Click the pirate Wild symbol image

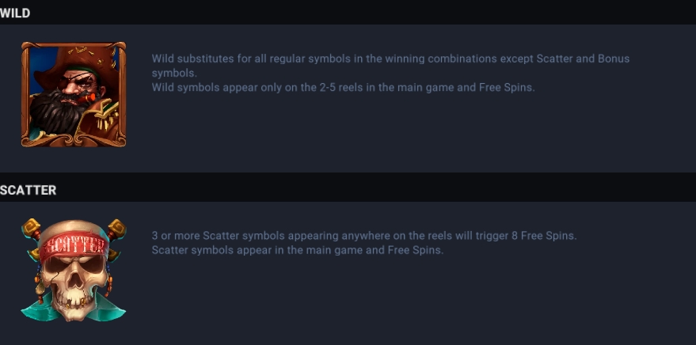(x=74, y=94)
